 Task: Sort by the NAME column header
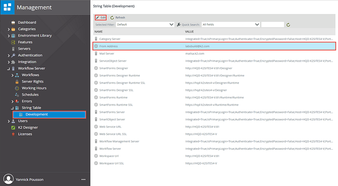point(99,32)
